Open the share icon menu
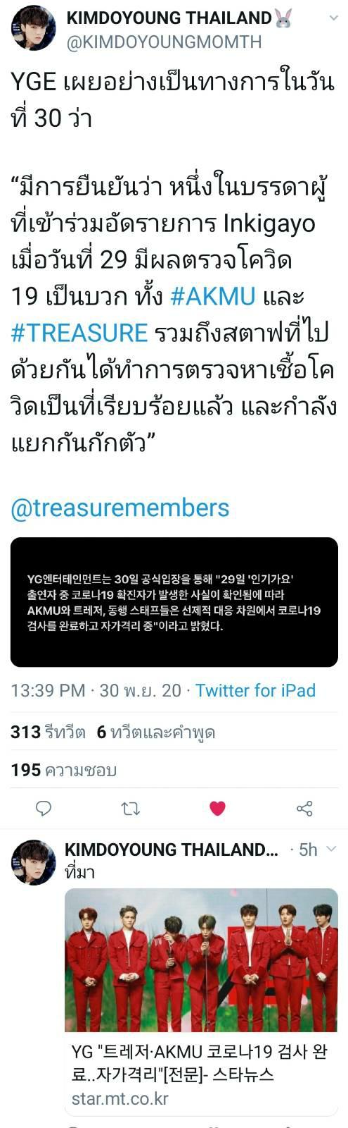The height and width of the screenshot is (1128, 348). [x=304, y=808]
